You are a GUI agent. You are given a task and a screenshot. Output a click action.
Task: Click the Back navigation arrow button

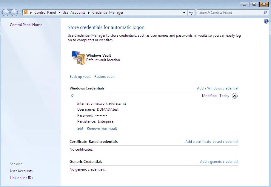[x=6, y=13]
